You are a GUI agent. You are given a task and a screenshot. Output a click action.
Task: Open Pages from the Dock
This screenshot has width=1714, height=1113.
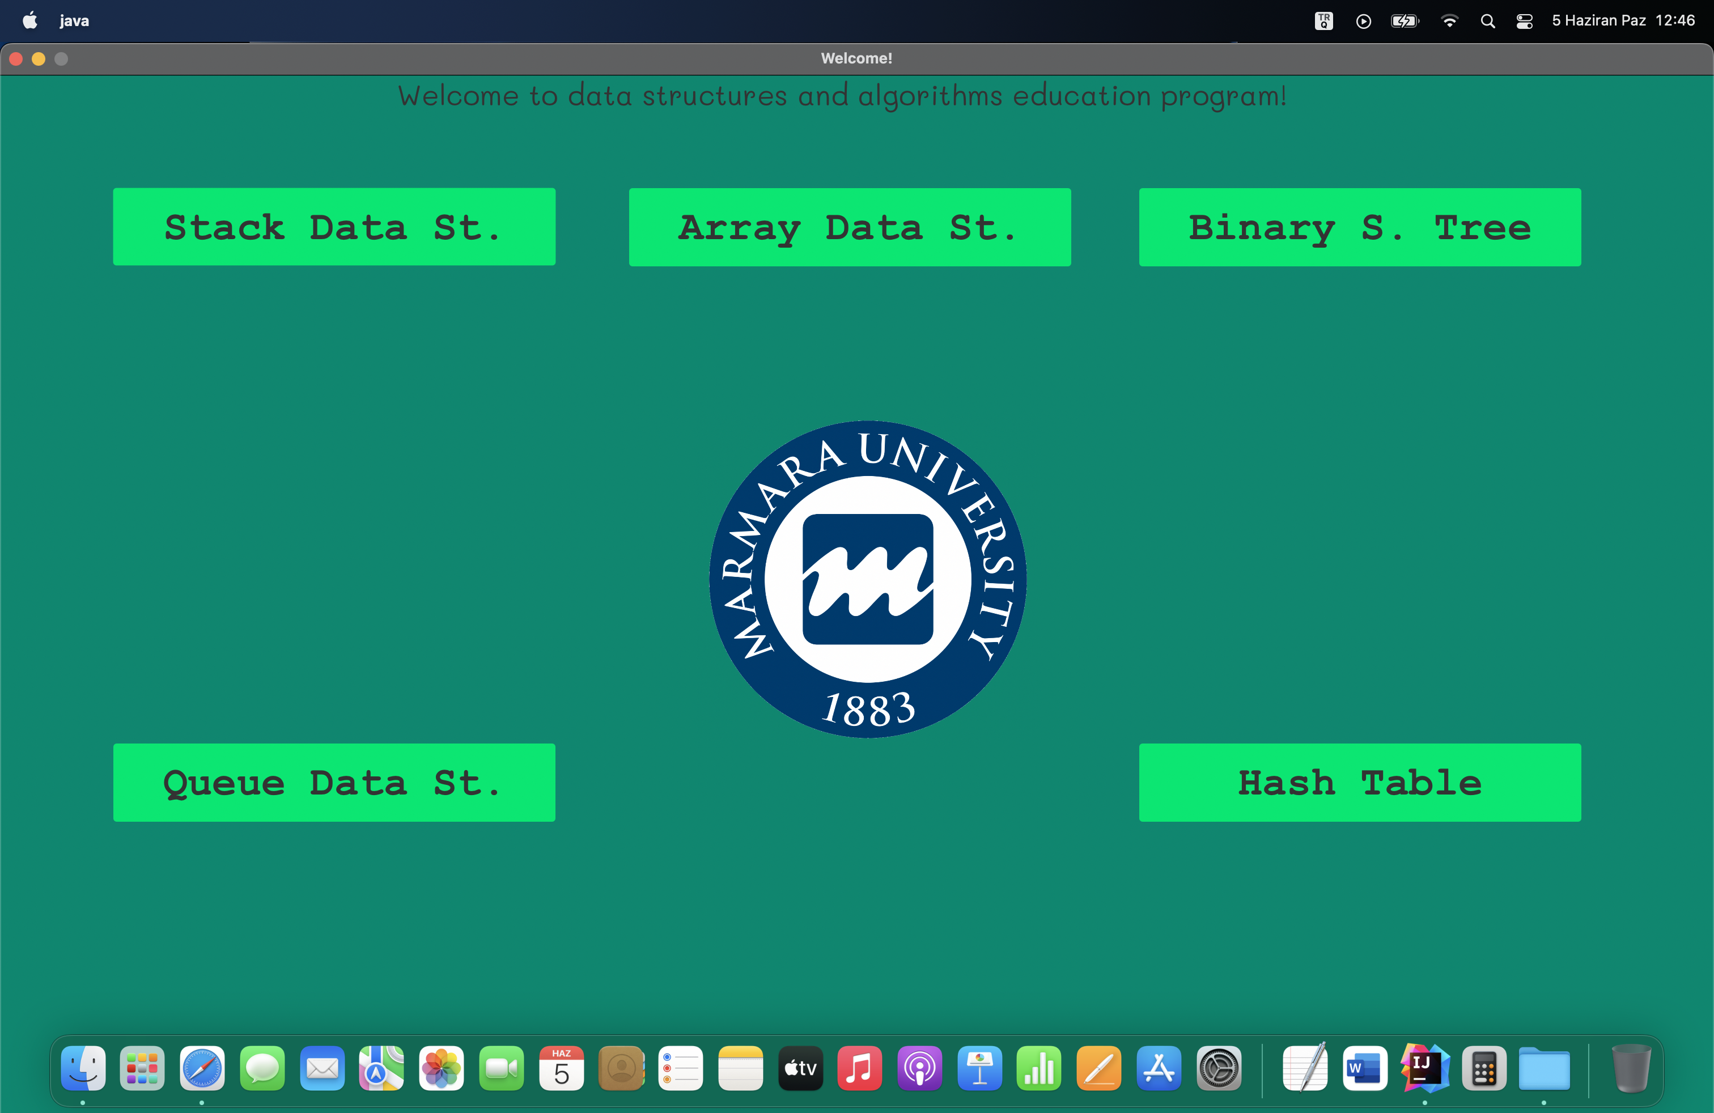coord(1099,1068)
